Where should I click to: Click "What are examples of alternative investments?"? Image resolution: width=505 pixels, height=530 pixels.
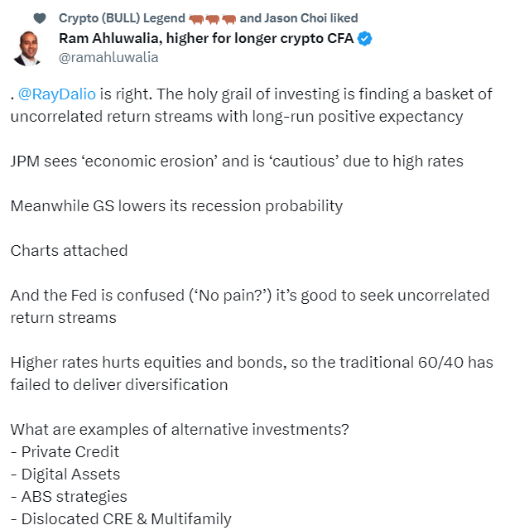180,430
